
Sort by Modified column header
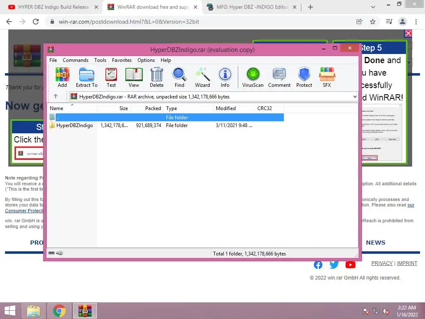pyautogui.click(x=234, y=108)
